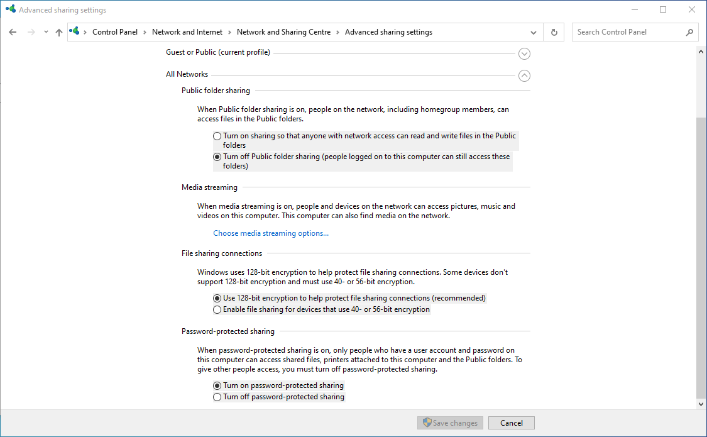Screen dimensions: 707x437
Task: Go back using the back arrow
Action: coord(13,32)
